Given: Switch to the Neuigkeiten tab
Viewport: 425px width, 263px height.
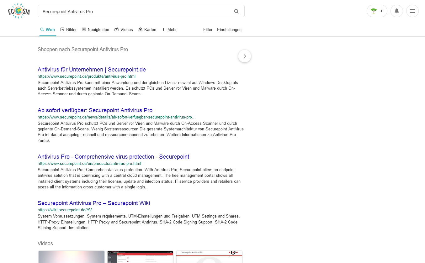Looking at the screenshot, I should (x=96, y=29).
